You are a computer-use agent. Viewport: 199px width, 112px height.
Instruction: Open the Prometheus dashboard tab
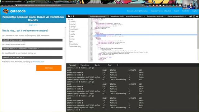pyautogui.click(x=85, y=65)
